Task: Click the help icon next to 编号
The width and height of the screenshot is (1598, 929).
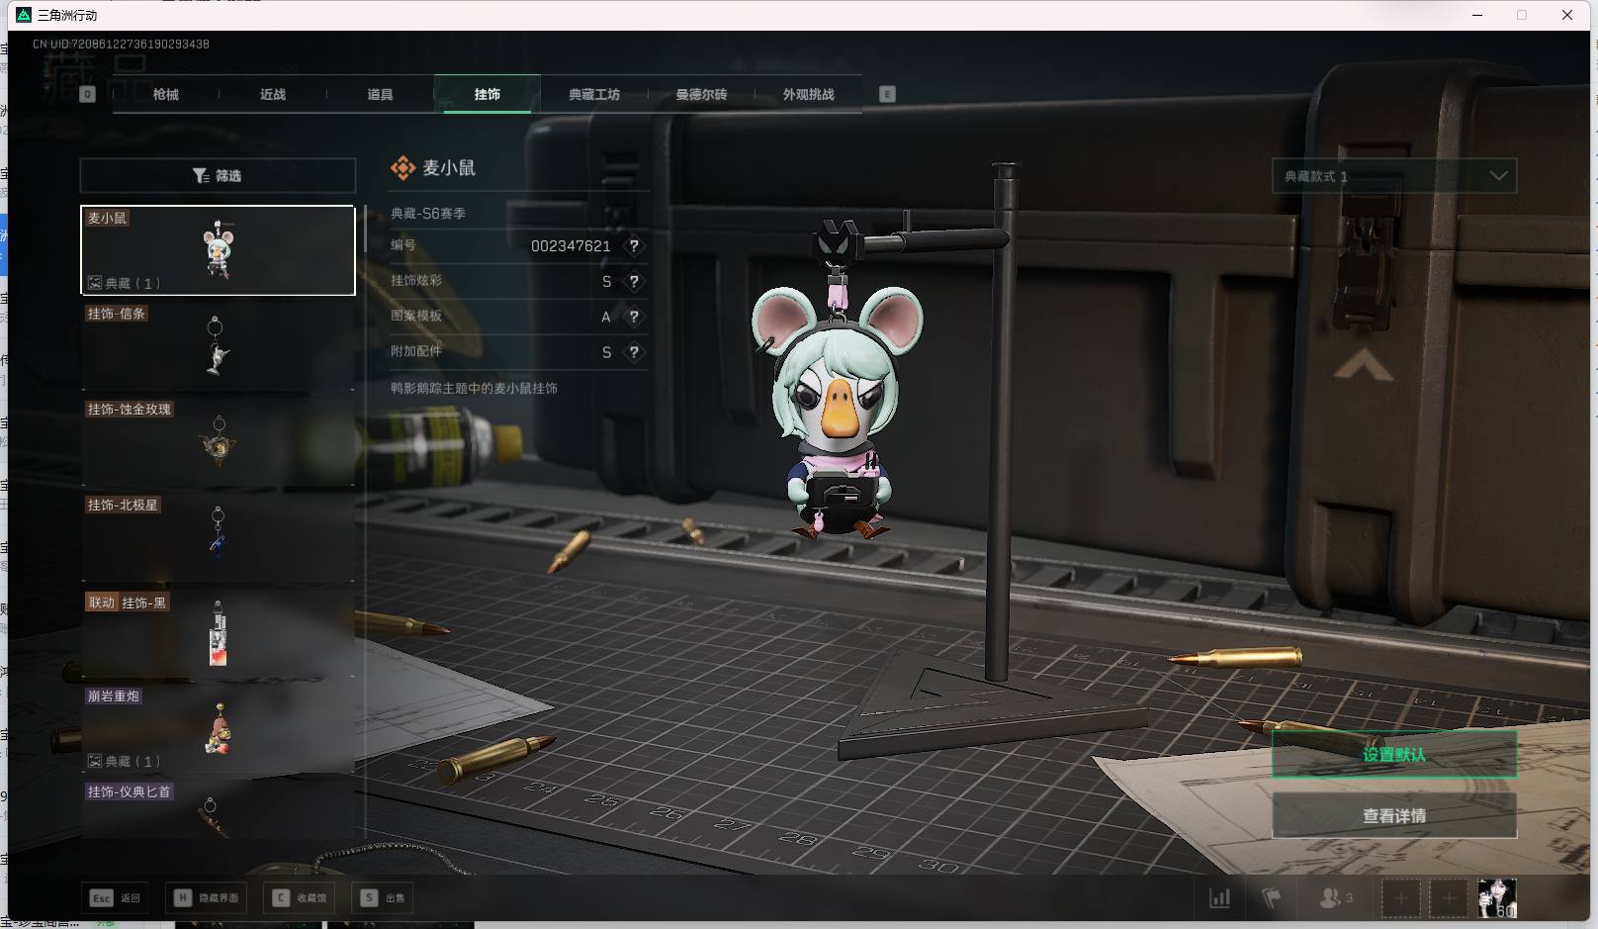Action: click(x=634, y=246)
